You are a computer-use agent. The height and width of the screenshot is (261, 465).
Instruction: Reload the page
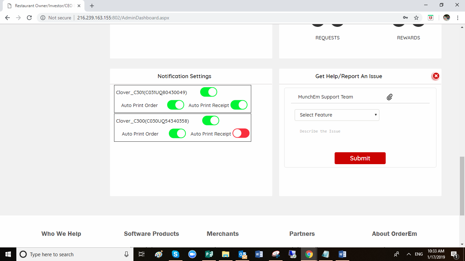pos(29,18)
